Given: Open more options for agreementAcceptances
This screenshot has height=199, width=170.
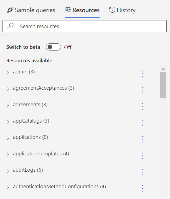Looking at the screenshot, I should tap(143, 90).
